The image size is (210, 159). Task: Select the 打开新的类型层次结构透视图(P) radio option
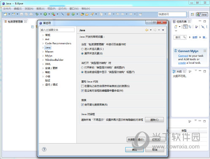82,68
